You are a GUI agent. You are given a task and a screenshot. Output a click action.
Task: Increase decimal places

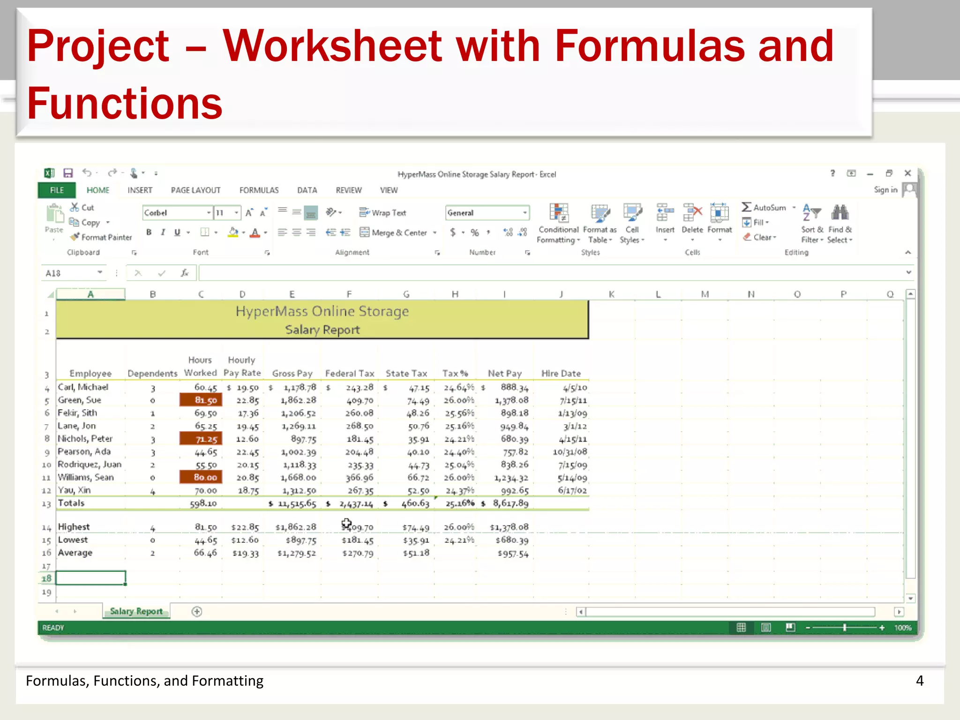(x=508, y=232)
